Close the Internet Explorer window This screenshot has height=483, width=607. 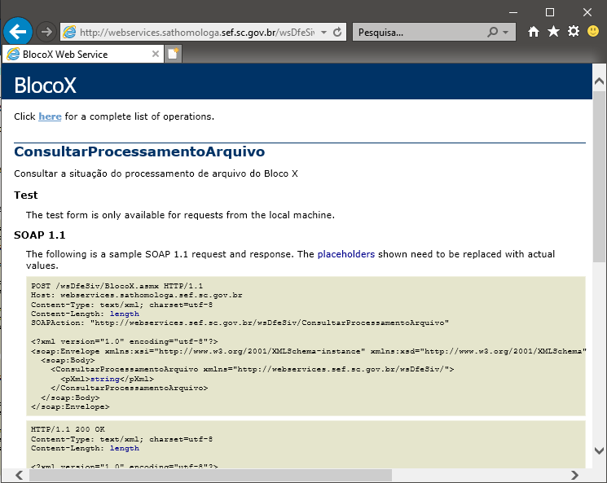click(x=587, y=12)
